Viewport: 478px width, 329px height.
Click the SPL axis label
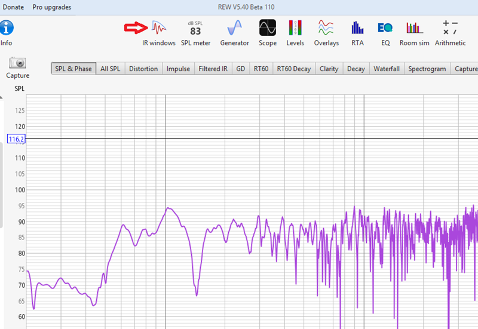(x=19, y=88)
